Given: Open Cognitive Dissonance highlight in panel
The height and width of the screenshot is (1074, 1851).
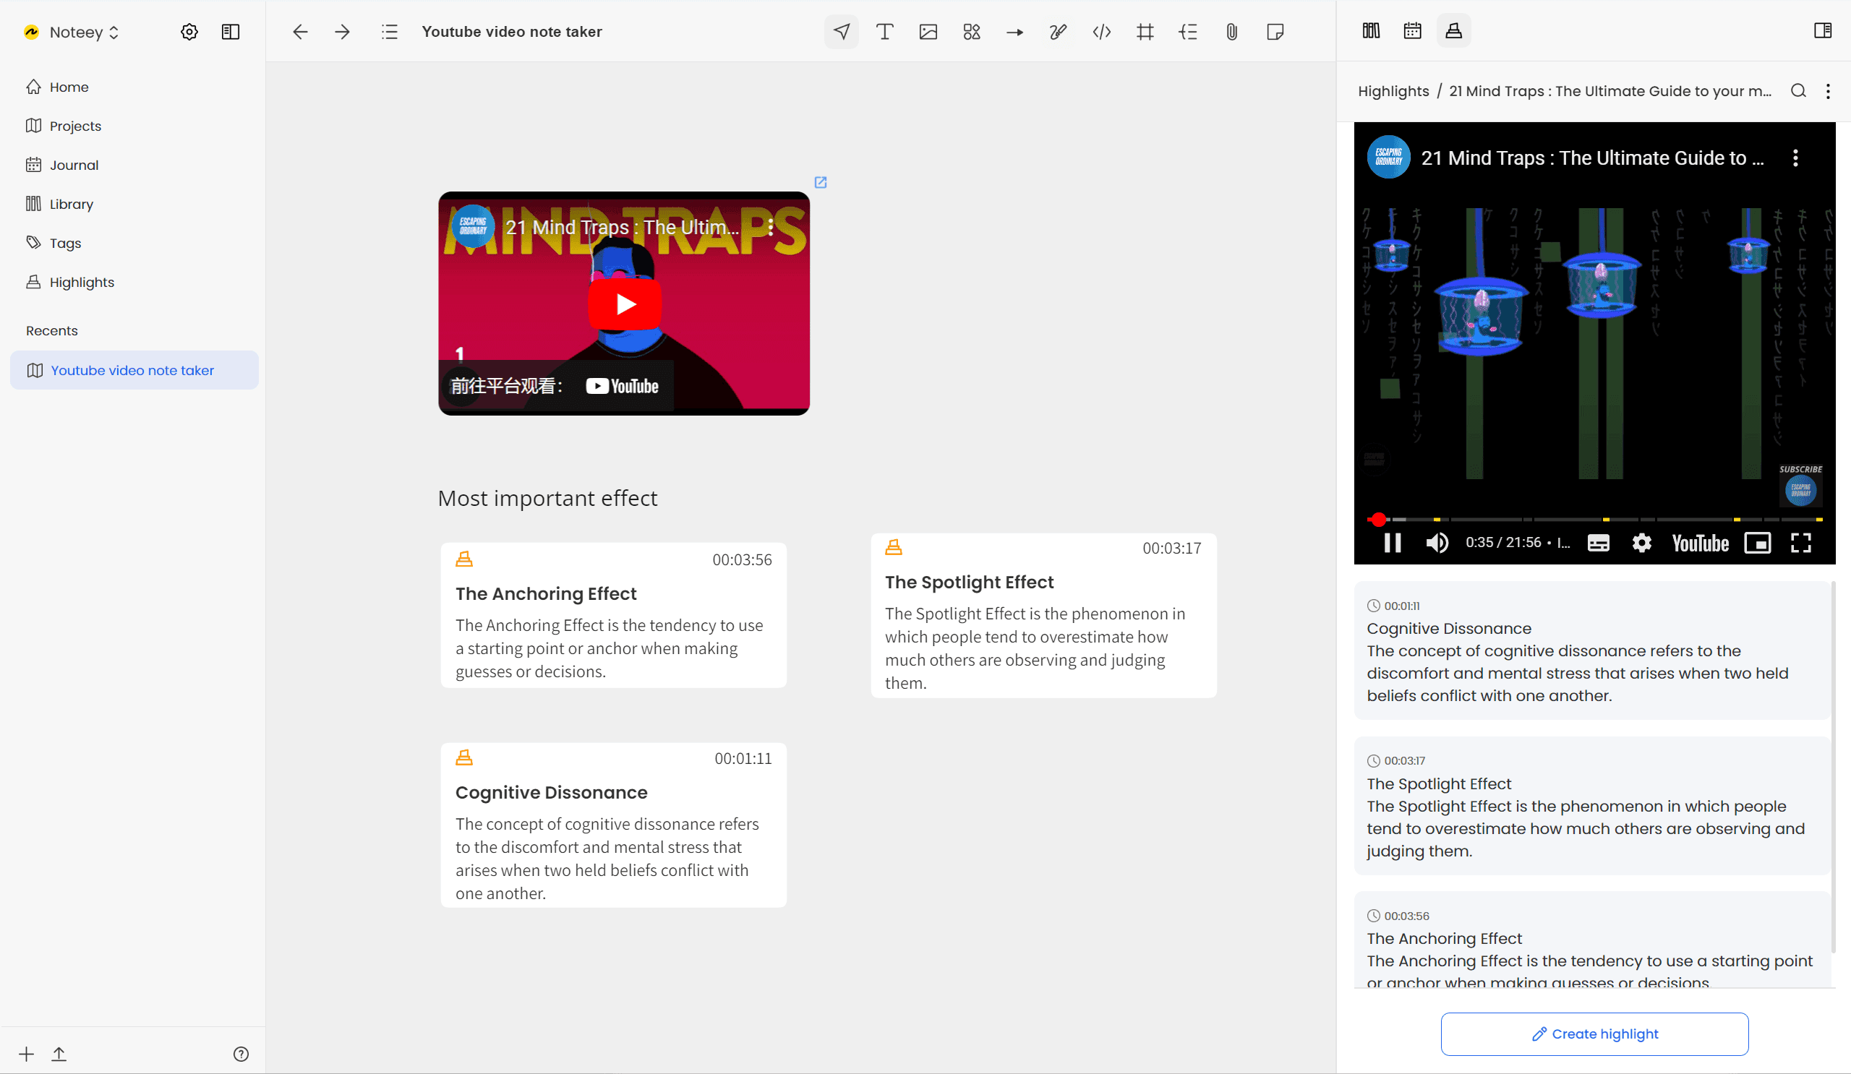Looking at the screenshot, I should click(1591, 650).
